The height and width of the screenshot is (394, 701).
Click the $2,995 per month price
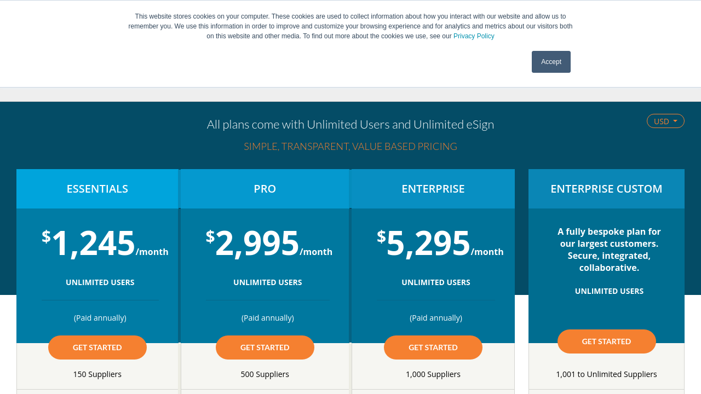(x=269, y=244)
